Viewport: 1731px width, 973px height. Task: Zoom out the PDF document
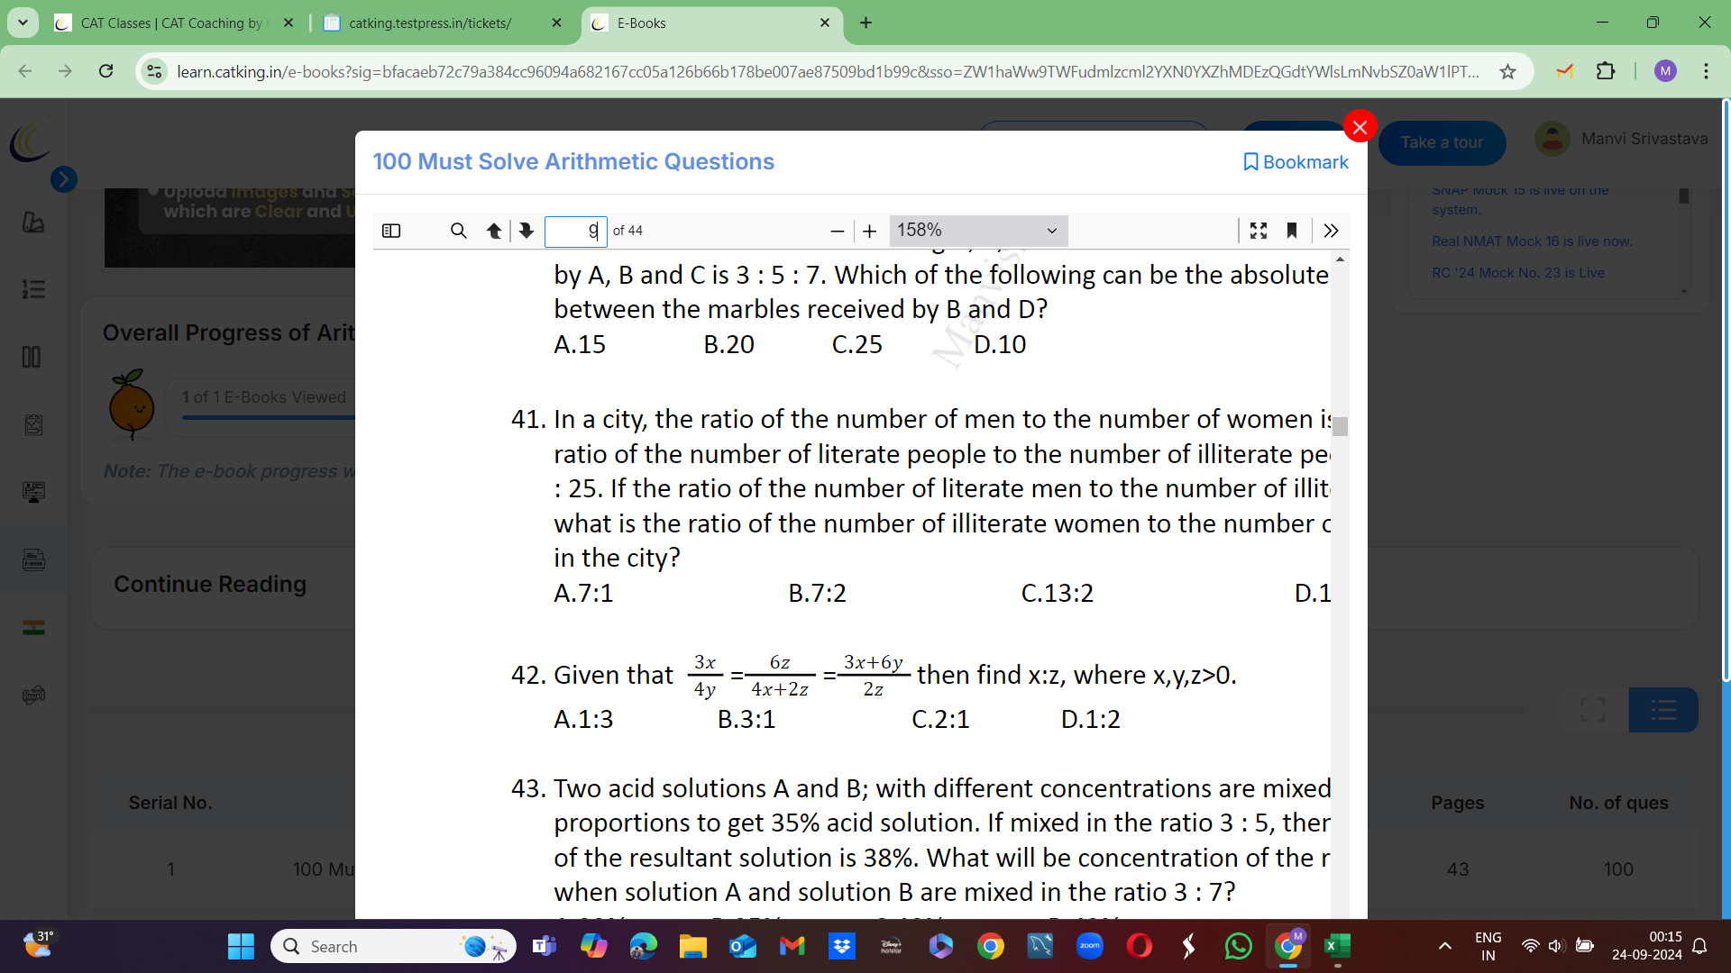tap(837, 232)
